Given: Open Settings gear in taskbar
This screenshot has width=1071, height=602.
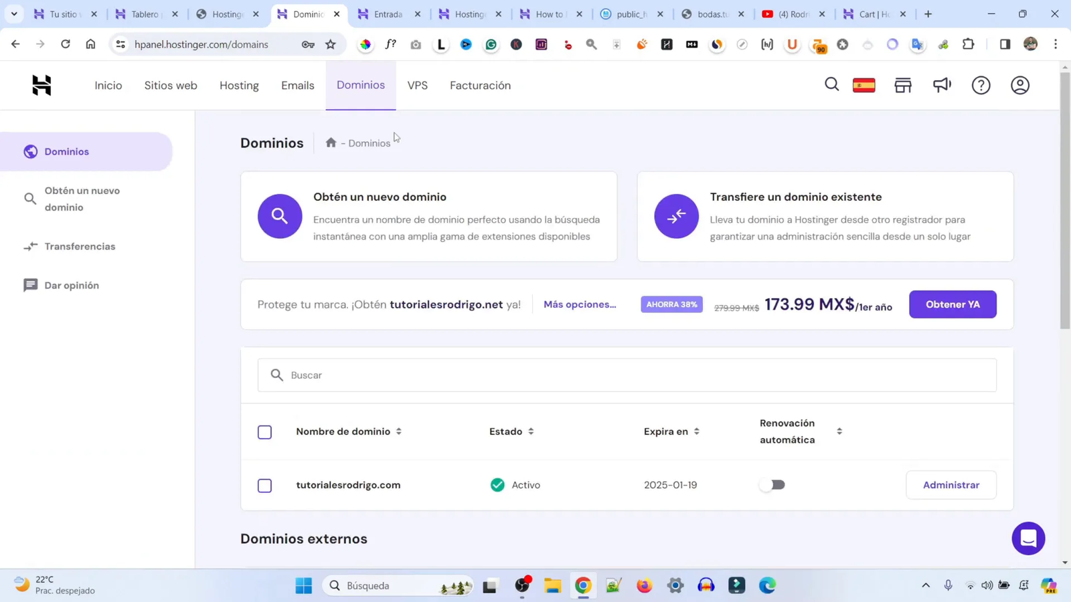Looking at the screenshot, I should point(675,586).
